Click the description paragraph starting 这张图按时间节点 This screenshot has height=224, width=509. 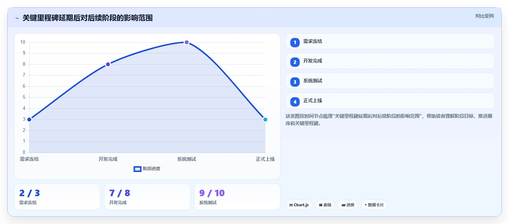coord(389,120)
